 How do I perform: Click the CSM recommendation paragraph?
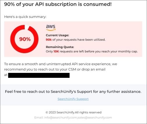tap(61, 69)
